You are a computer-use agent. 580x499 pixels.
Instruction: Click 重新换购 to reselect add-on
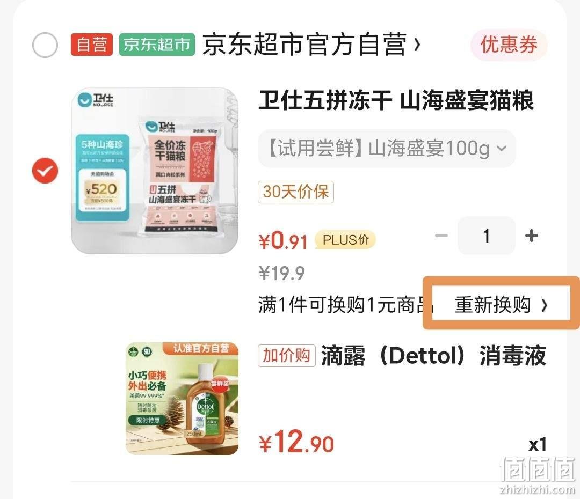coord(501,305)
